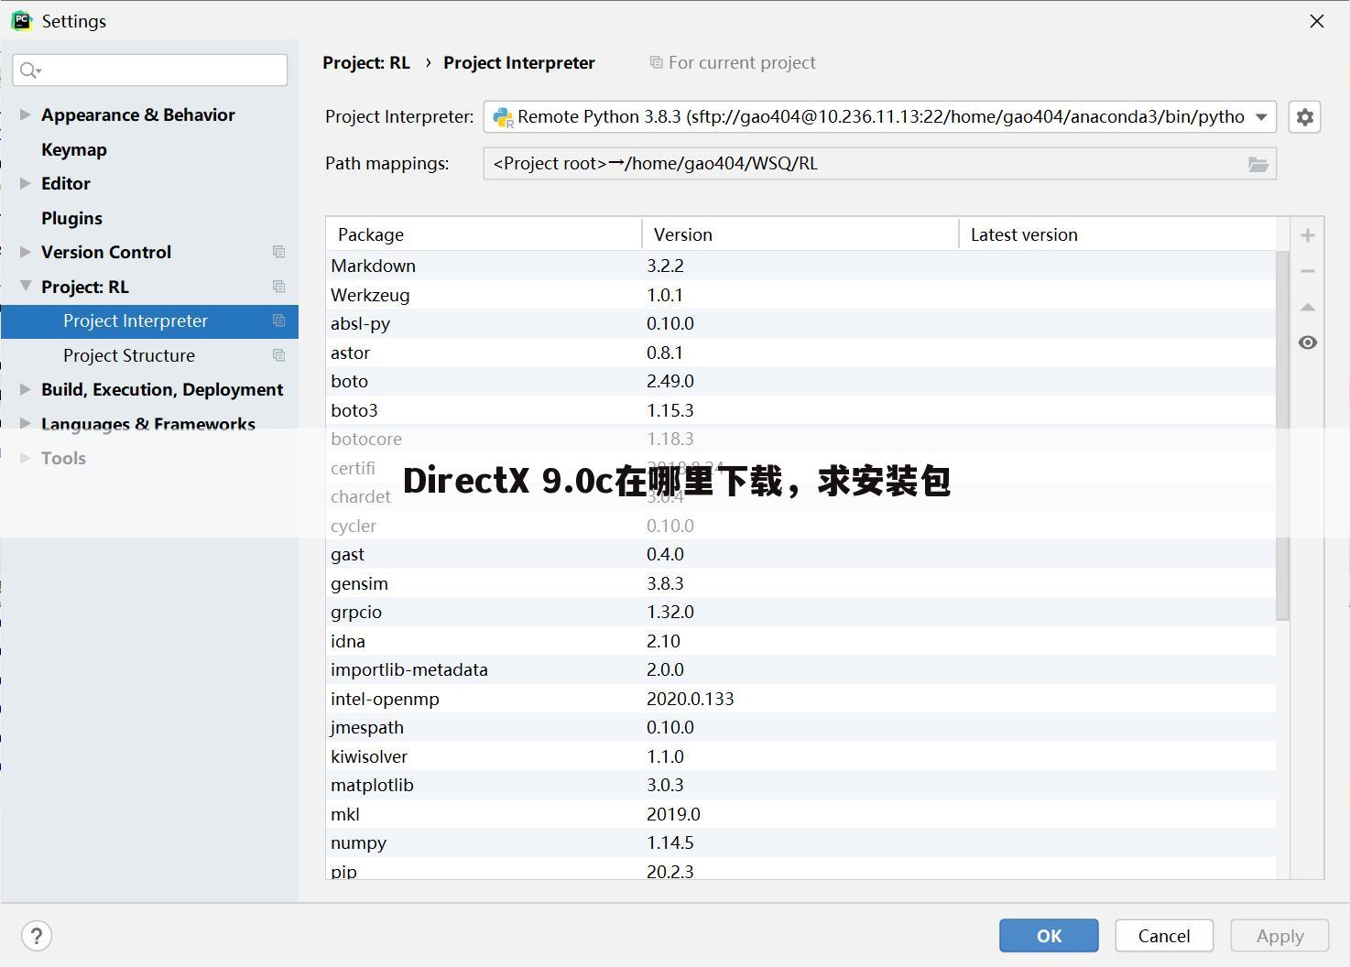The image size is (1350, 967).
Task: Click the copy icon beside Project: RL
Action: point(279,287)
